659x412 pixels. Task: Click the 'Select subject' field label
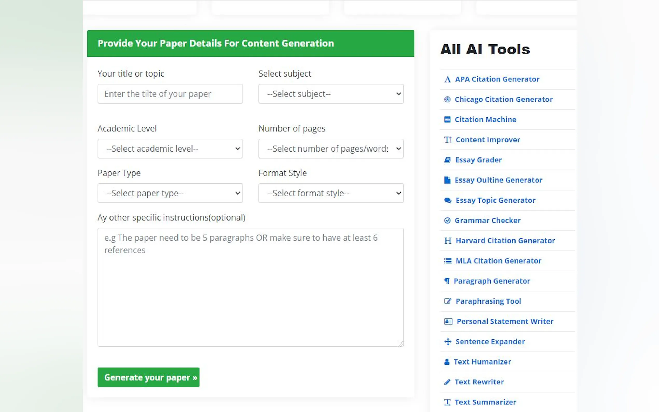coord(285,74)
